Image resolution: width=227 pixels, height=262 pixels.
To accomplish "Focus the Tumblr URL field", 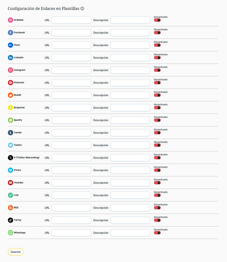I will [x=71, y=133].
